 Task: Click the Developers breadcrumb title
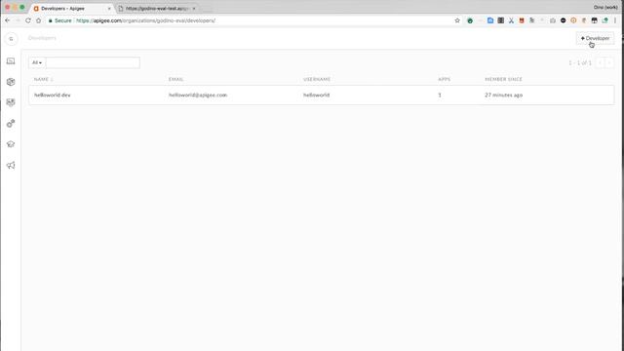tap(42, 38)
